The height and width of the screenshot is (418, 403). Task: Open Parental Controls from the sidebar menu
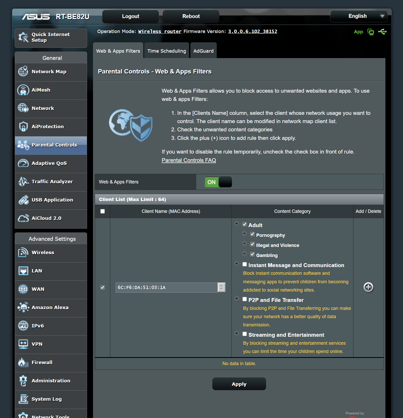pos(51,146)
